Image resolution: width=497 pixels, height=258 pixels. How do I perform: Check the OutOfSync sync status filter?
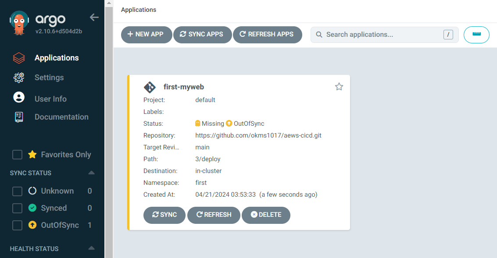coord(17,226)
